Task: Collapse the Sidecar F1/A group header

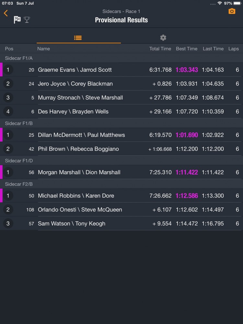Action: coord(19,58)
